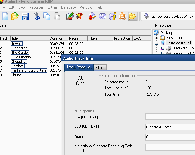Open the Recorder menu
Screen dimensions: 195x155
pos(36,7)
